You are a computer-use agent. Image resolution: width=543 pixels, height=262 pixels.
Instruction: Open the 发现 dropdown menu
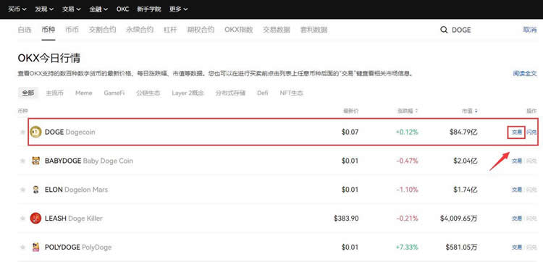(44, 9)
